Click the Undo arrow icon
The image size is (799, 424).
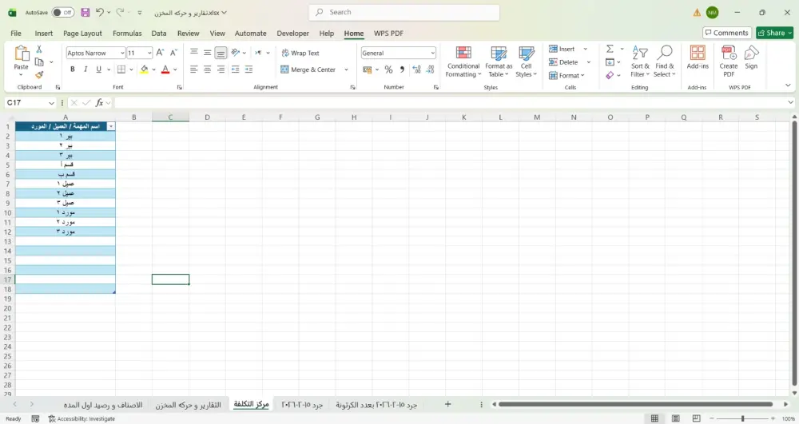pos(100,12)
